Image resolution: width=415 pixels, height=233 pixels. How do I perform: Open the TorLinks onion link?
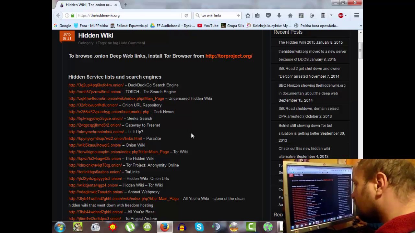pyautogui.click(x=94, y=172)
